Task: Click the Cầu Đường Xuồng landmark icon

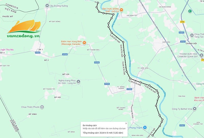Action: click(x=47, y=6)
